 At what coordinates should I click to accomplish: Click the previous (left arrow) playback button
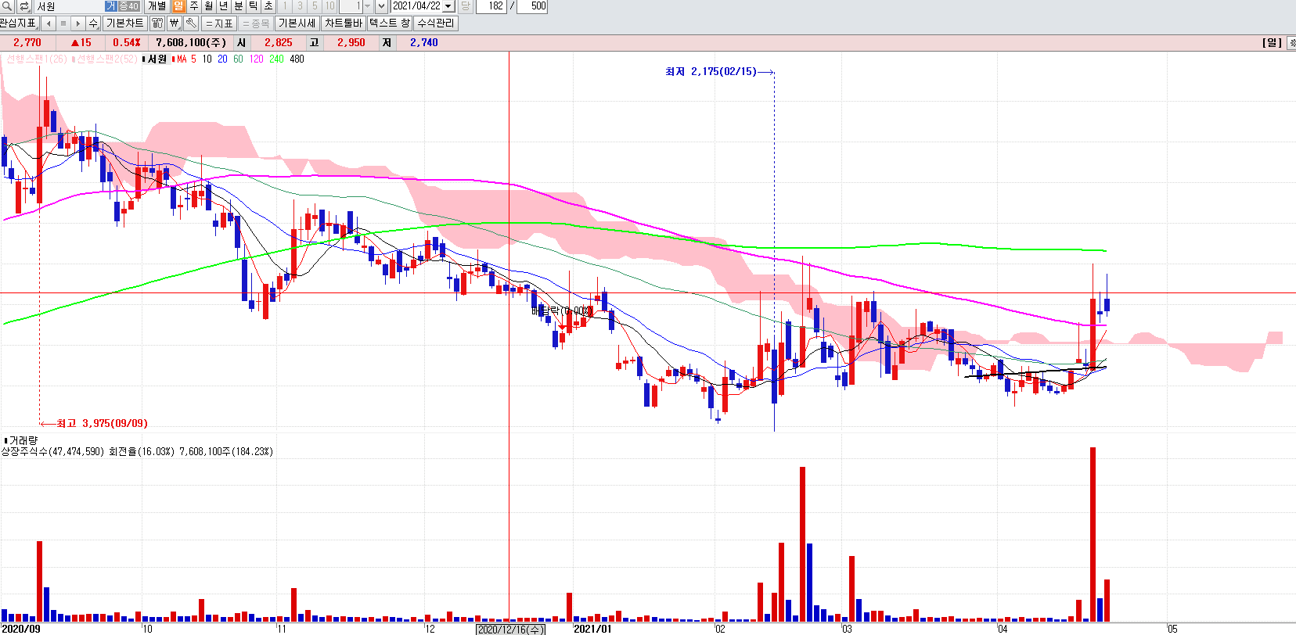point(49,23)
